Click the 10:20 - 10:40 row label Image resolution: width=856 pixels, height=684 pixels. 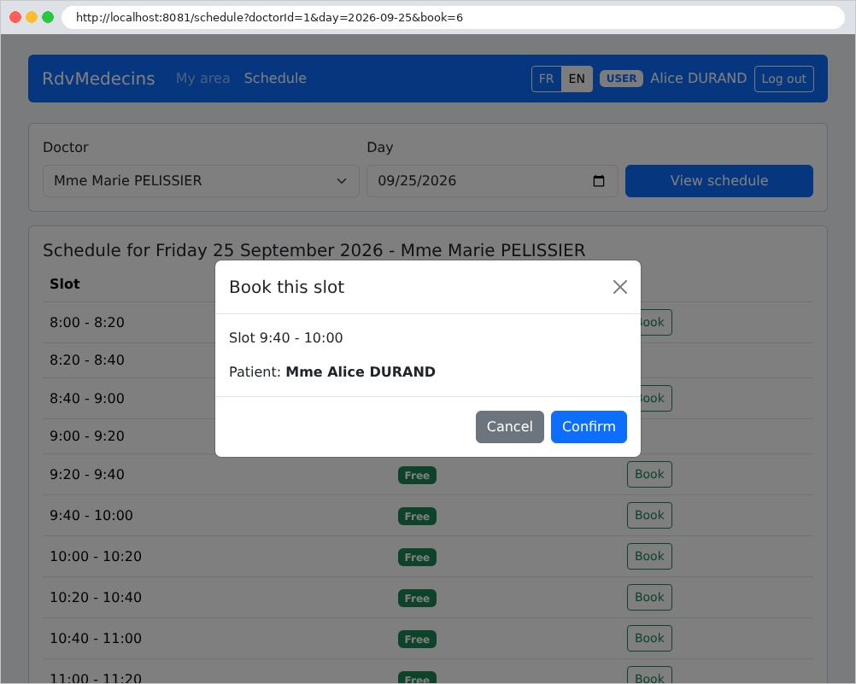[96, 598]
